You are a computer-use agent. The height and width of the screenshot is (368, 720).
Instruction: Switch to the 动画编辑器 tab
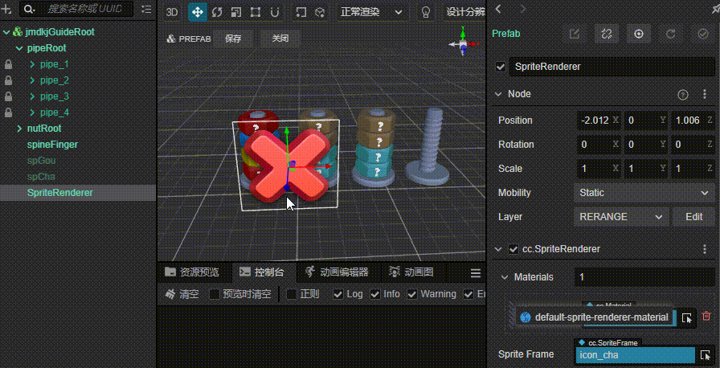338,272
